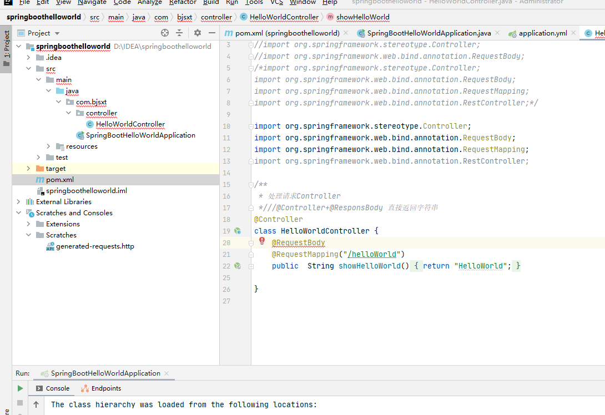Click the red error bulb on line 20

tap(262, 241)
